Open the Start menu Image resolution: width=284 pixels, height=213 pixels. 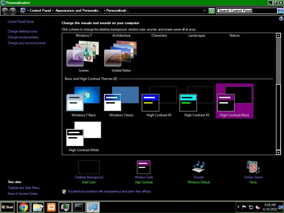(7, 207)
